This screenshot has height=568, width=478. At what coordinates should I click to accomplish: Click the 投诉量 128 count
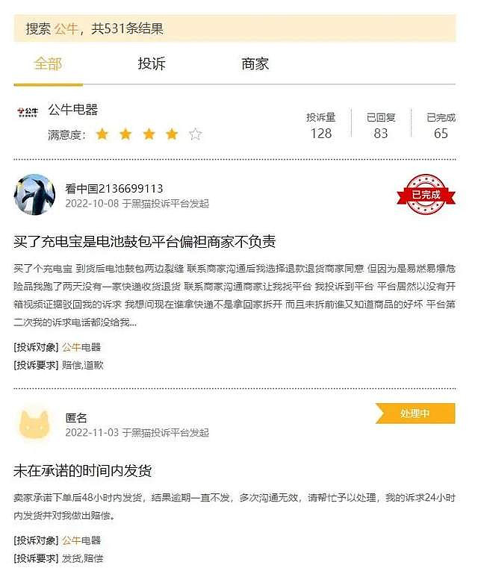pyautogui.click(x=321, y=125)
